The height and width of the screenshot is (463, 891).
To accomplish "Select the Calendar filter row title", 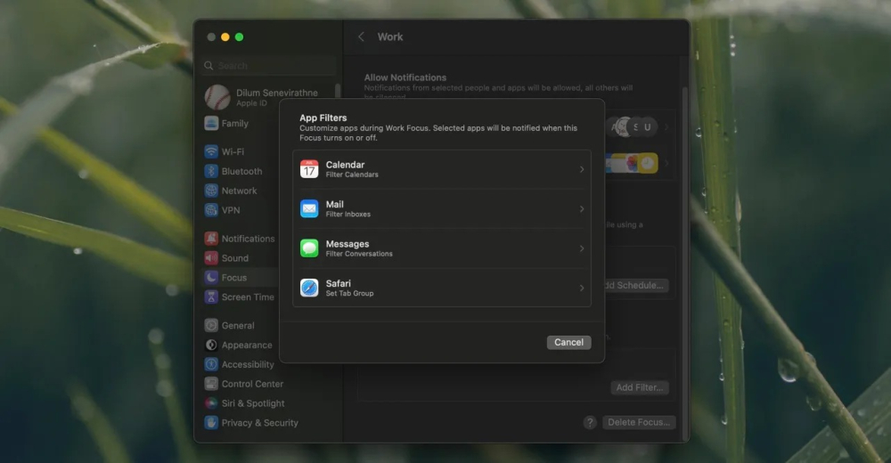I will coord(345,165).
